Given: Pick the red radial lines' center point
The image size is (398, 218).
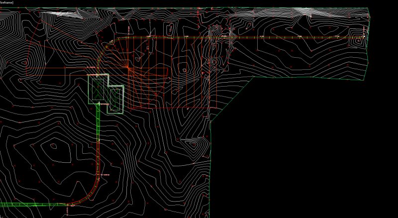Looking at the screenshot, I should (128, 68).
